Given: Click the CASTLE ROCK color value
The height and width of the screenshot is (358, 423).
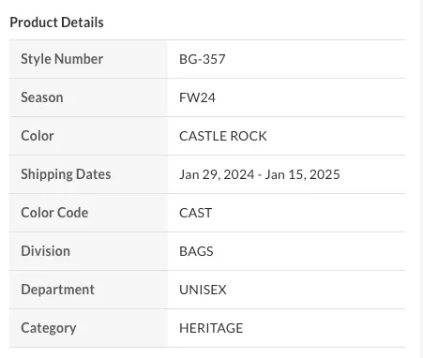Looking at the screenshot, I should (223, 136).
